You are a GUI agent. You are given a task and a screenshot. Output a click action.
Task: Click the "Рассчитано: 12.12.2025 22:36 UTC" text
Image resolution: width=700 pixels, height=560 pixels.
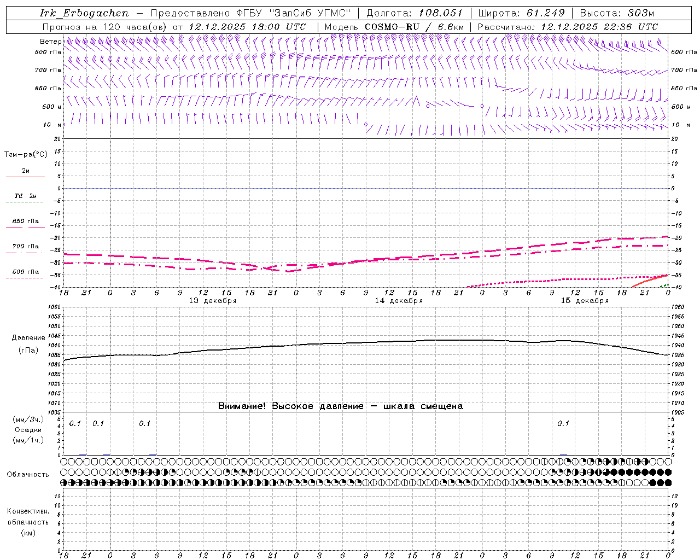568,27
